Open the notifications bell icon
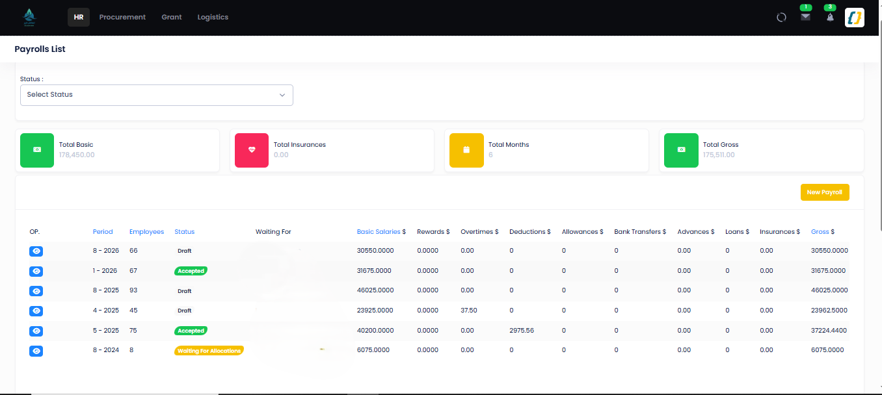The height and width of the screenshot is (395, 882). click(x=830, y=17)
